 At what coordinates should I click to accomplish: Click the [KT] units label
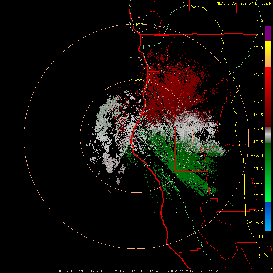tap(258, 21)
